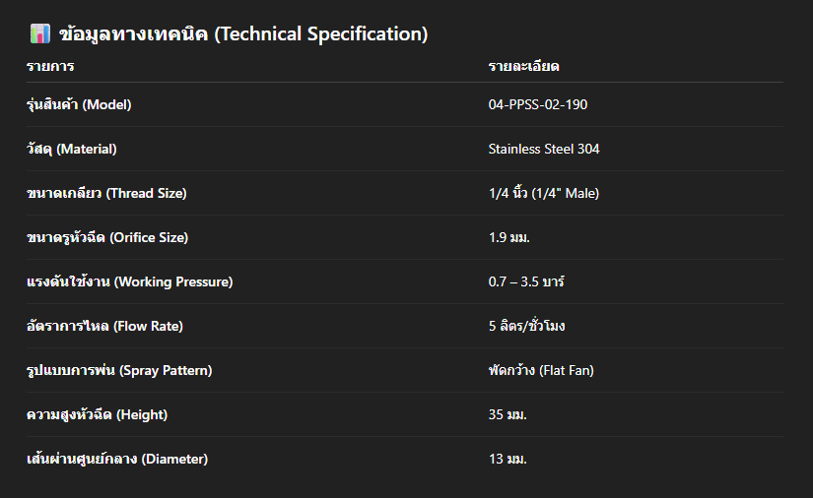The height and width of the screenshot is (498, 813).
Task: Click the model number 04-PPSS-02-190
Action: pos(538,104)
